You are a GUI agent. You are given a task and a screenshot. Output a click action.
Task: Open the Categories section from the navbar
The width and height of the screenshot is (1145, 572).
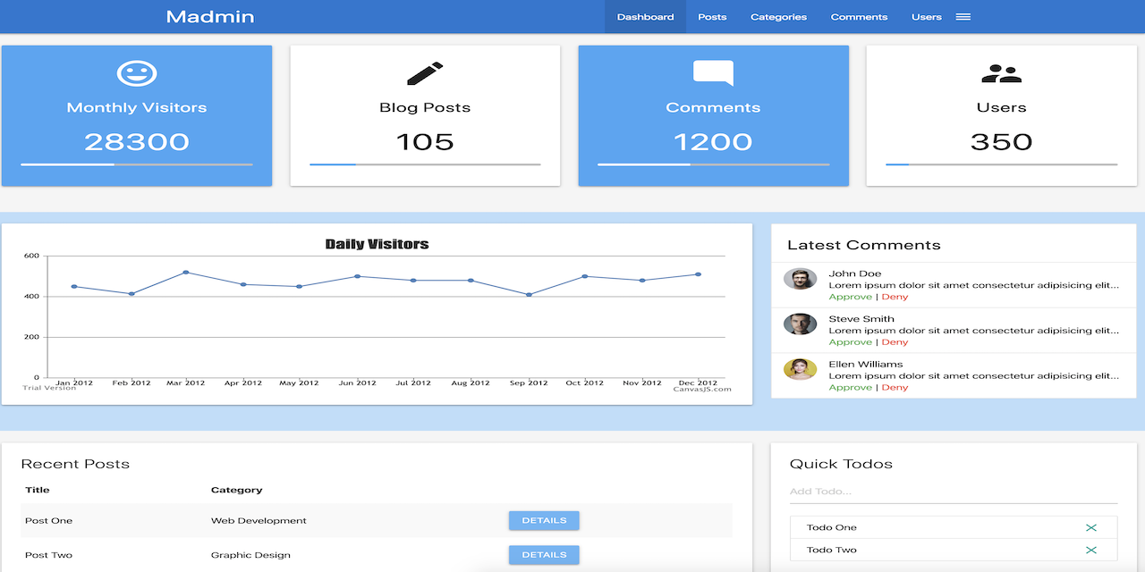[777, 16]
